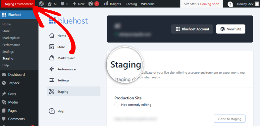The image size is (260, 126).
Task: Click the Comments speech bubble icon in sidebar
Action: click(4, 119)
